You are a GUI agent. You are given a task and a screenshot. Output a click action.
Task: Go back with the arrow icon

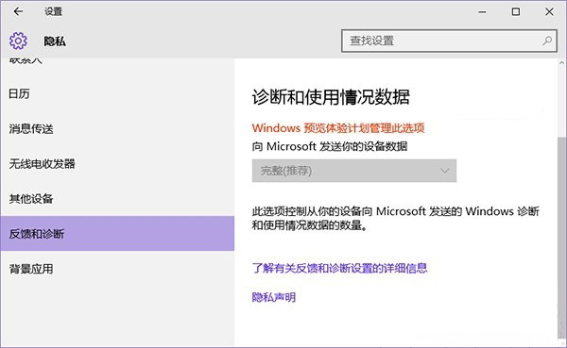18,11
